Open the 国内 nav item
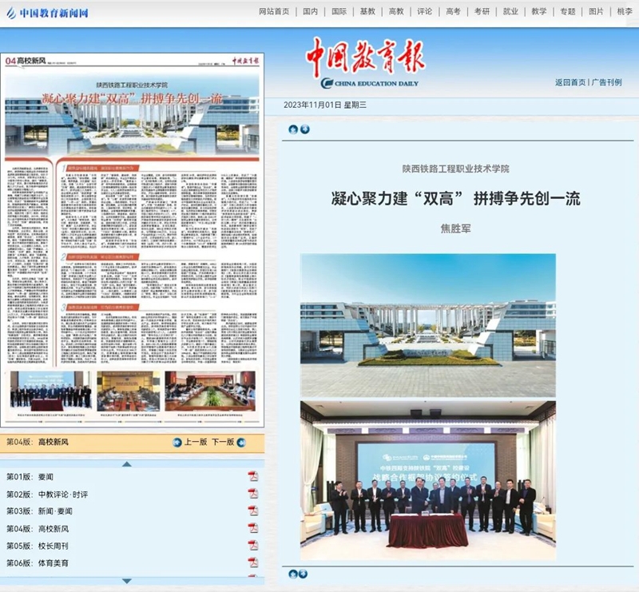The height and width of the screenshot is (592, 639). pos(310,11)
